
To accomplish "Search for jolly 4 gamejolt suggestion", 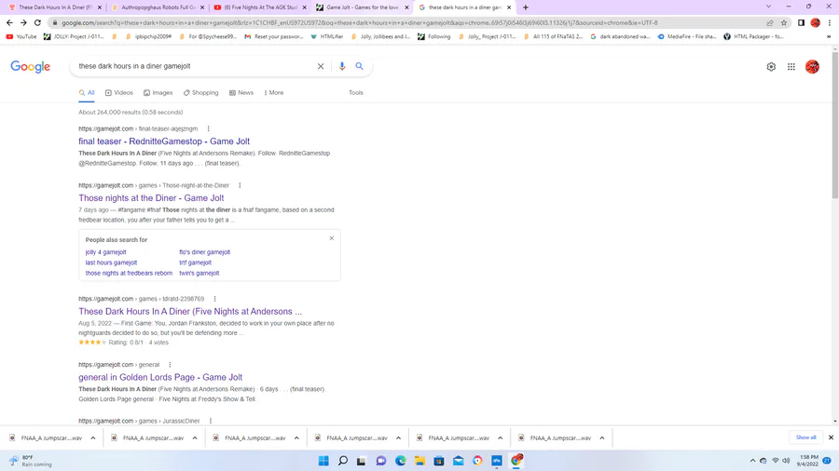I will click(106, 252).
